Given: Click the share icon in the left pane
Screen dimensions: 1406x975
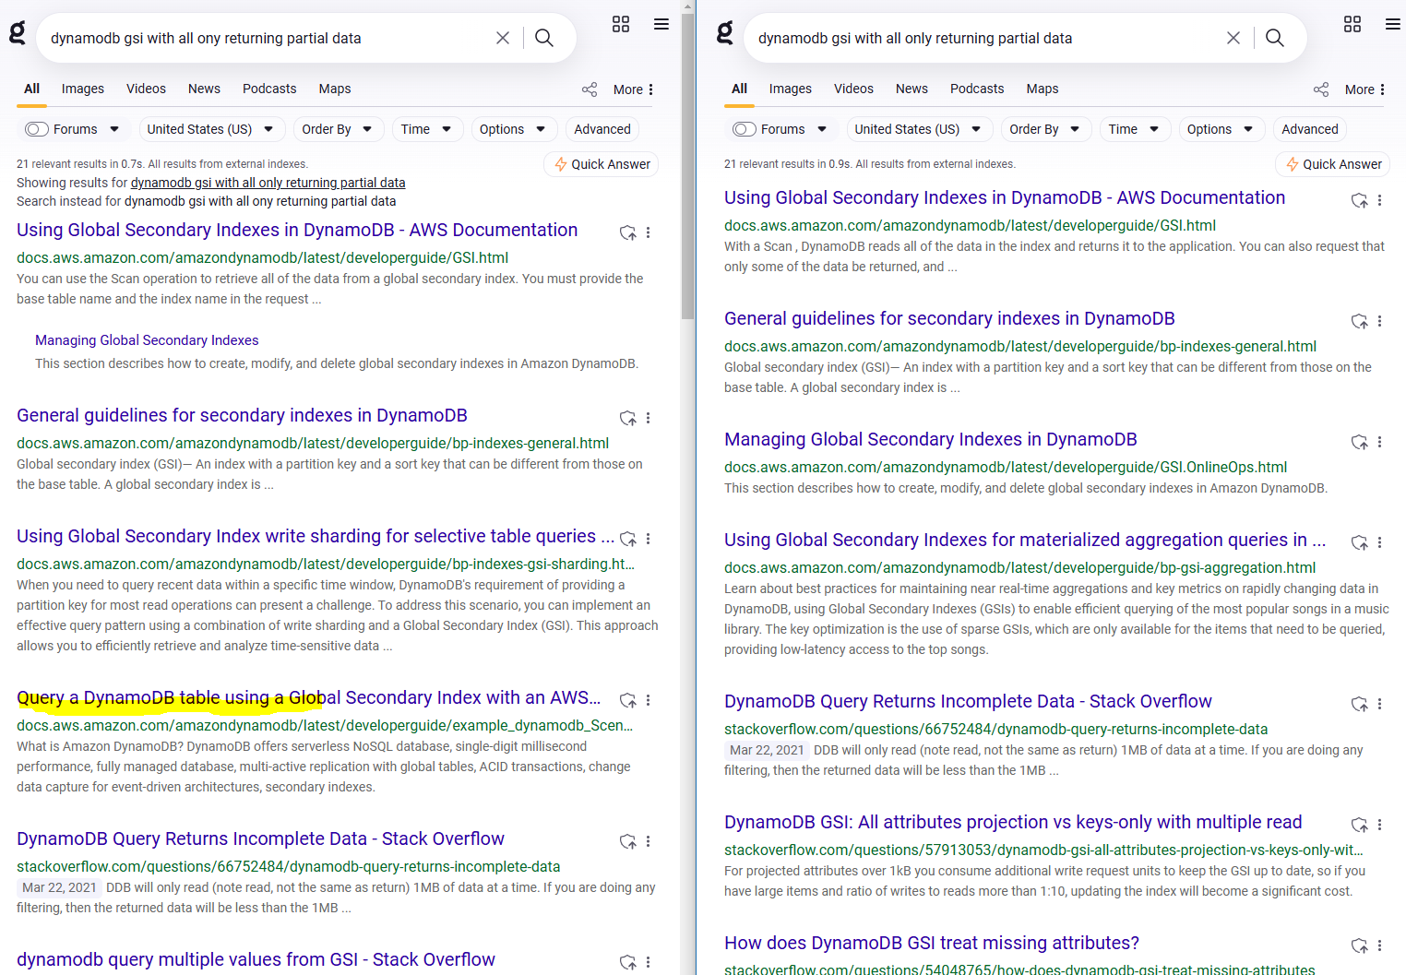Looking at the screenshot, I should [590, 89].
